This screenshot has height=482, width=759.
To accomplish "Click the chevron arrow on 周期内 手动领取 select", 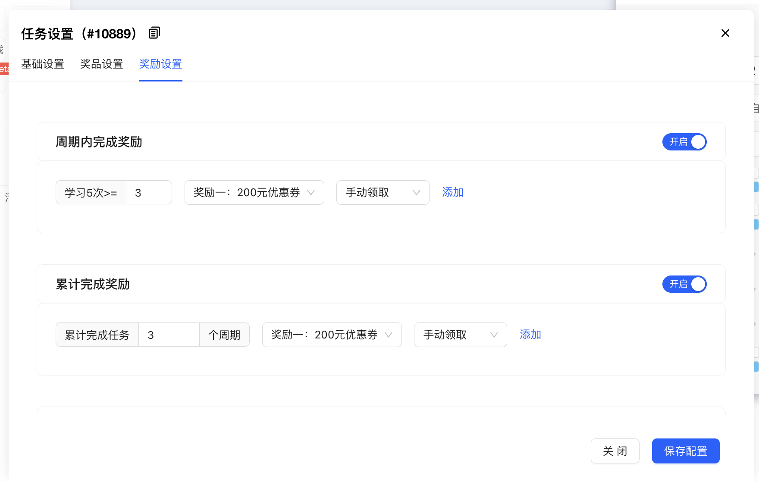I will pyautogui.click(x=416, y=193).
